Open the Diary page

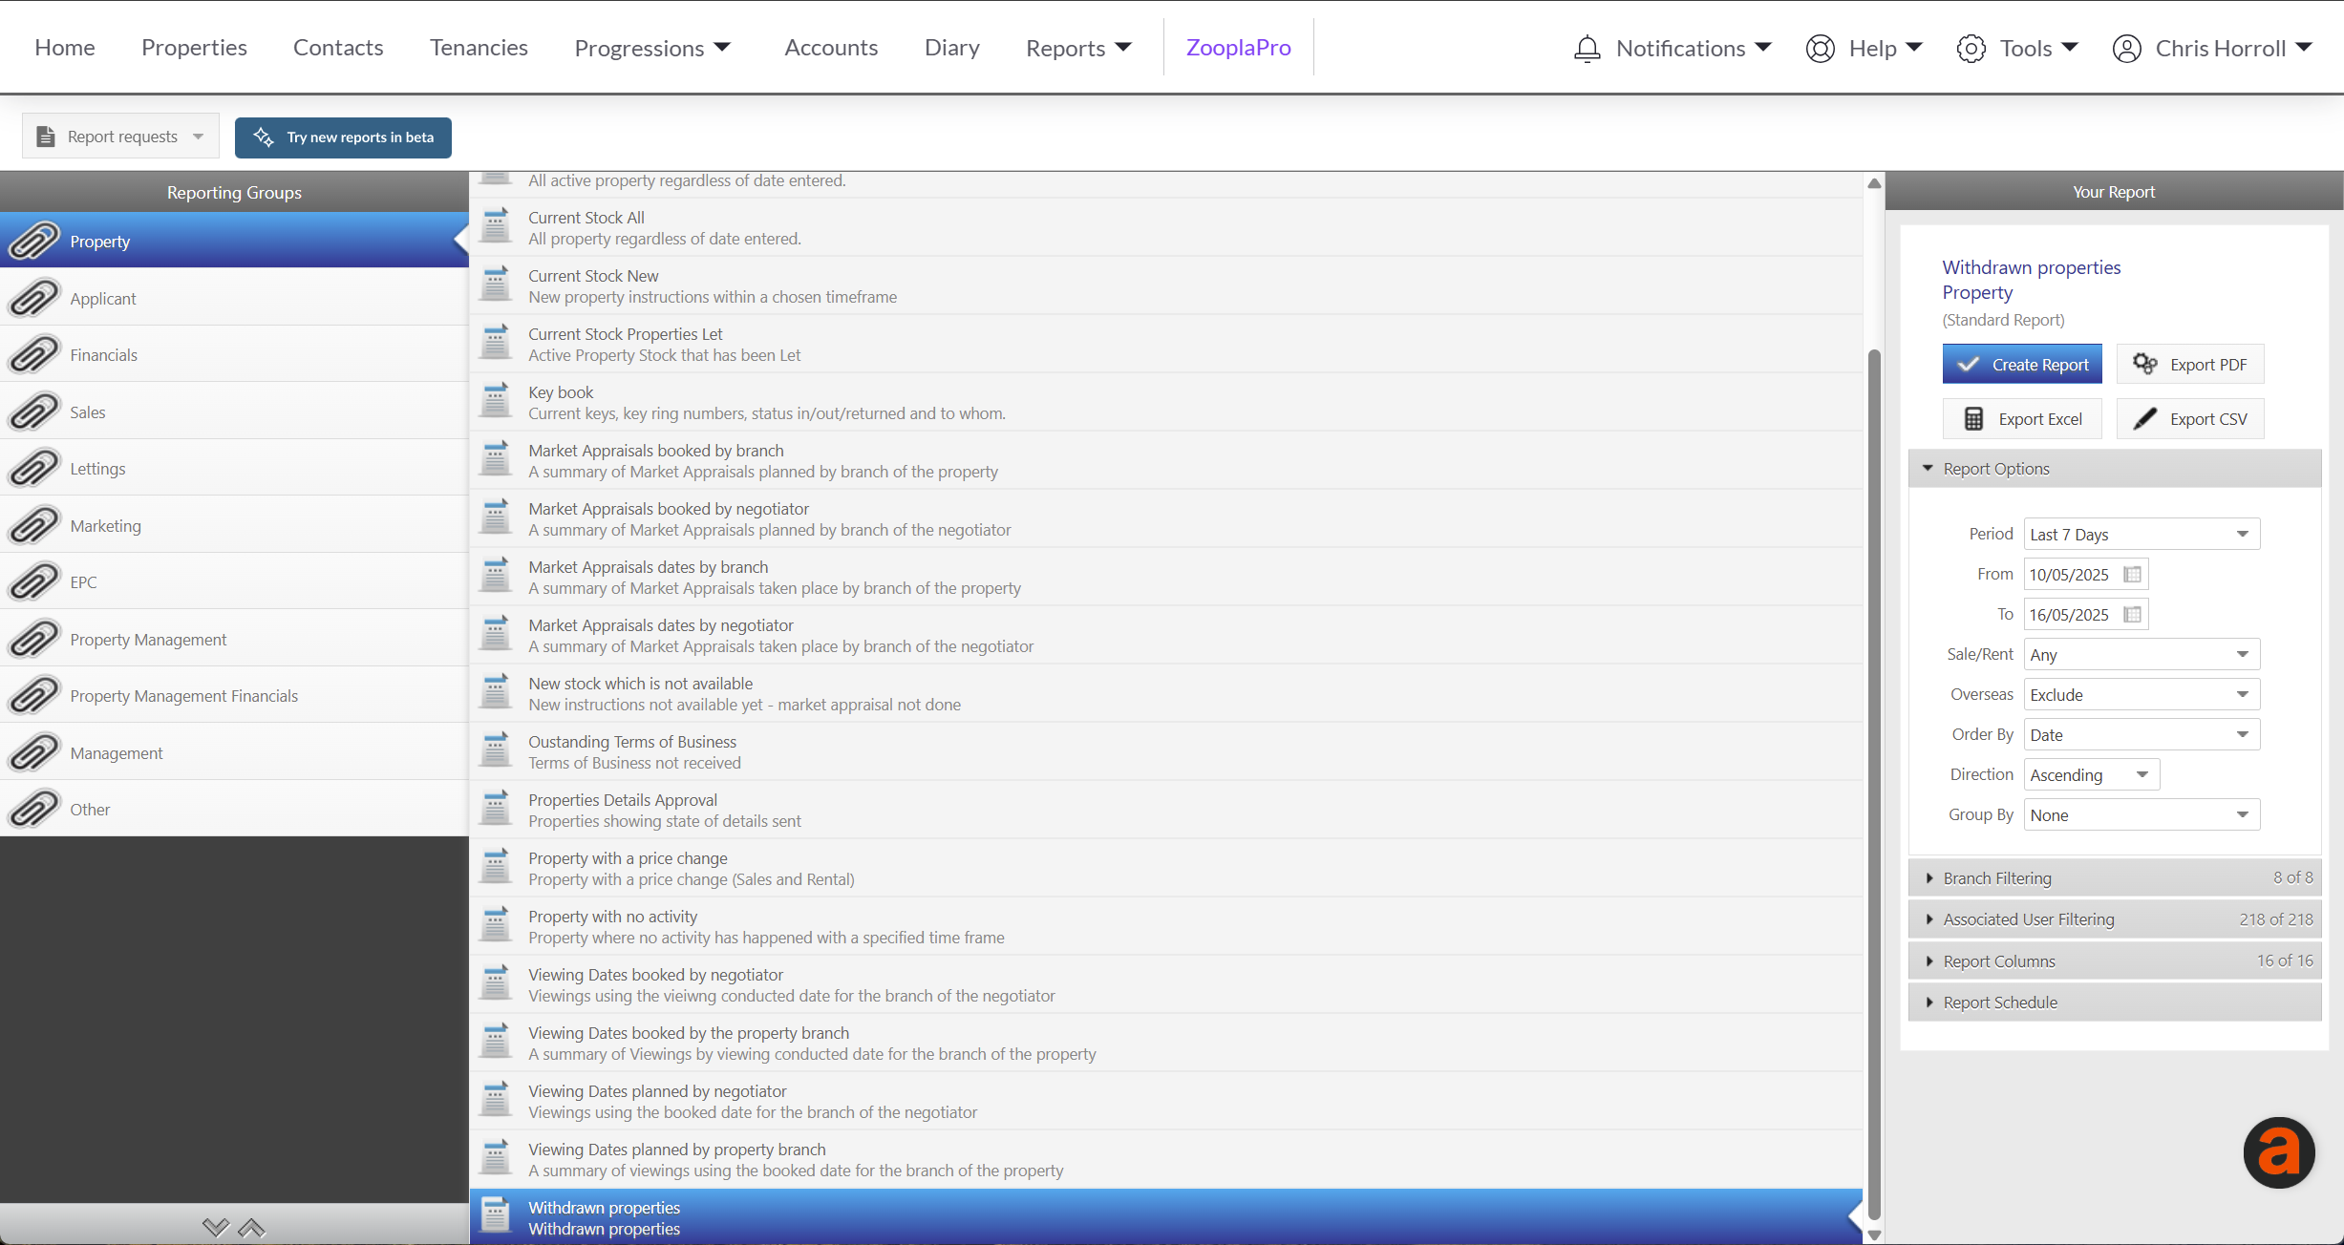click(x=951, y=48)
